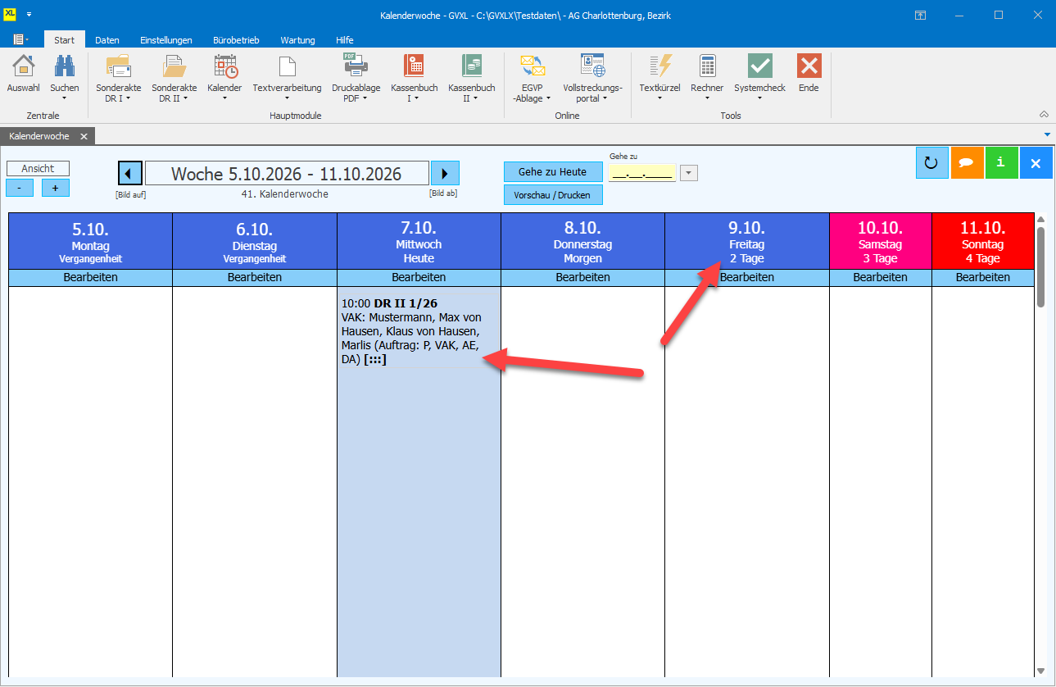Open Kassenbuch I
Viewport: 1056px width, 687px height.
(x=415, y=78)
